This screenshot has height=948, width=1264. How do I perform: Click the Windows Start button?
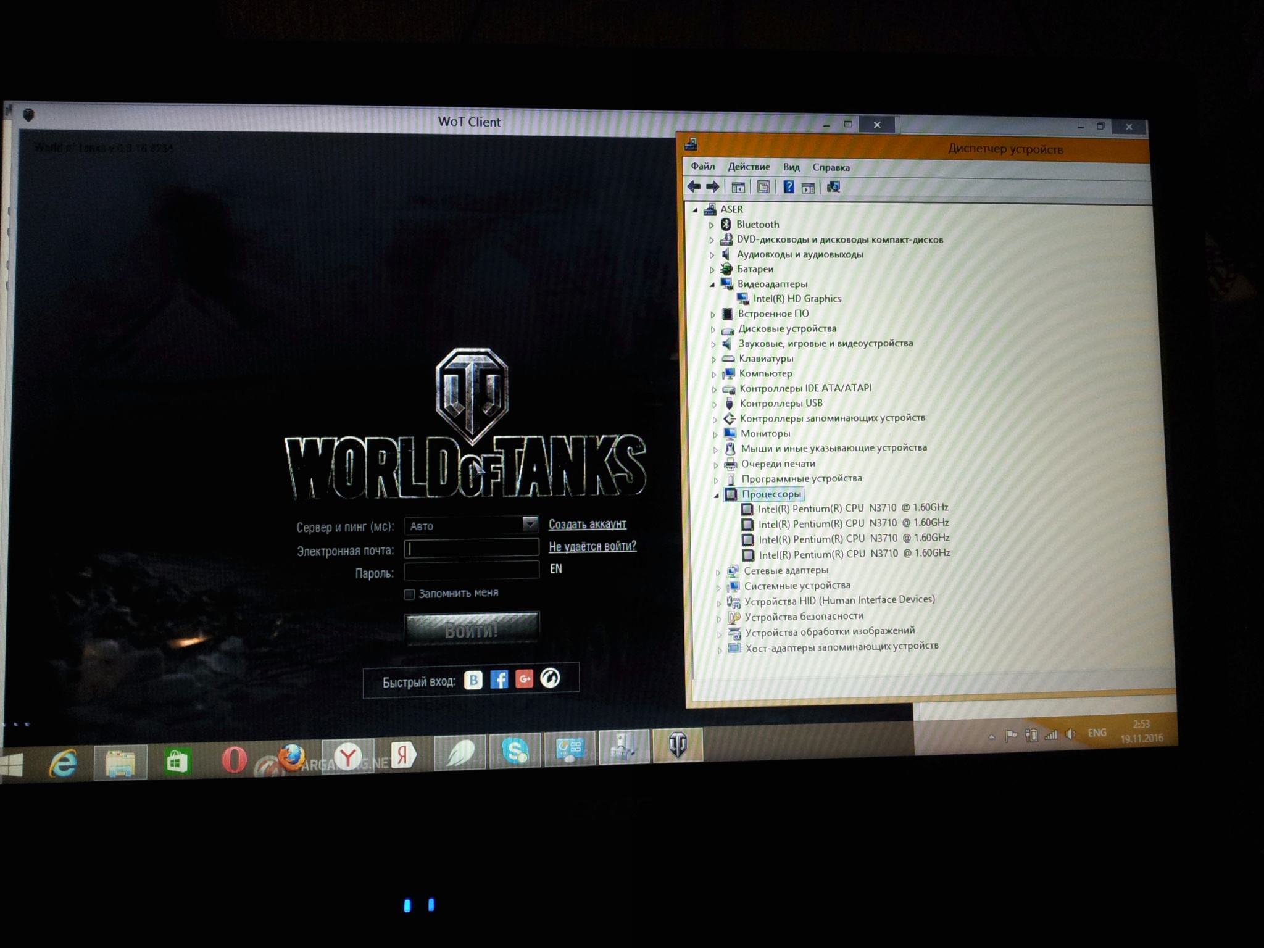point(11,765)
